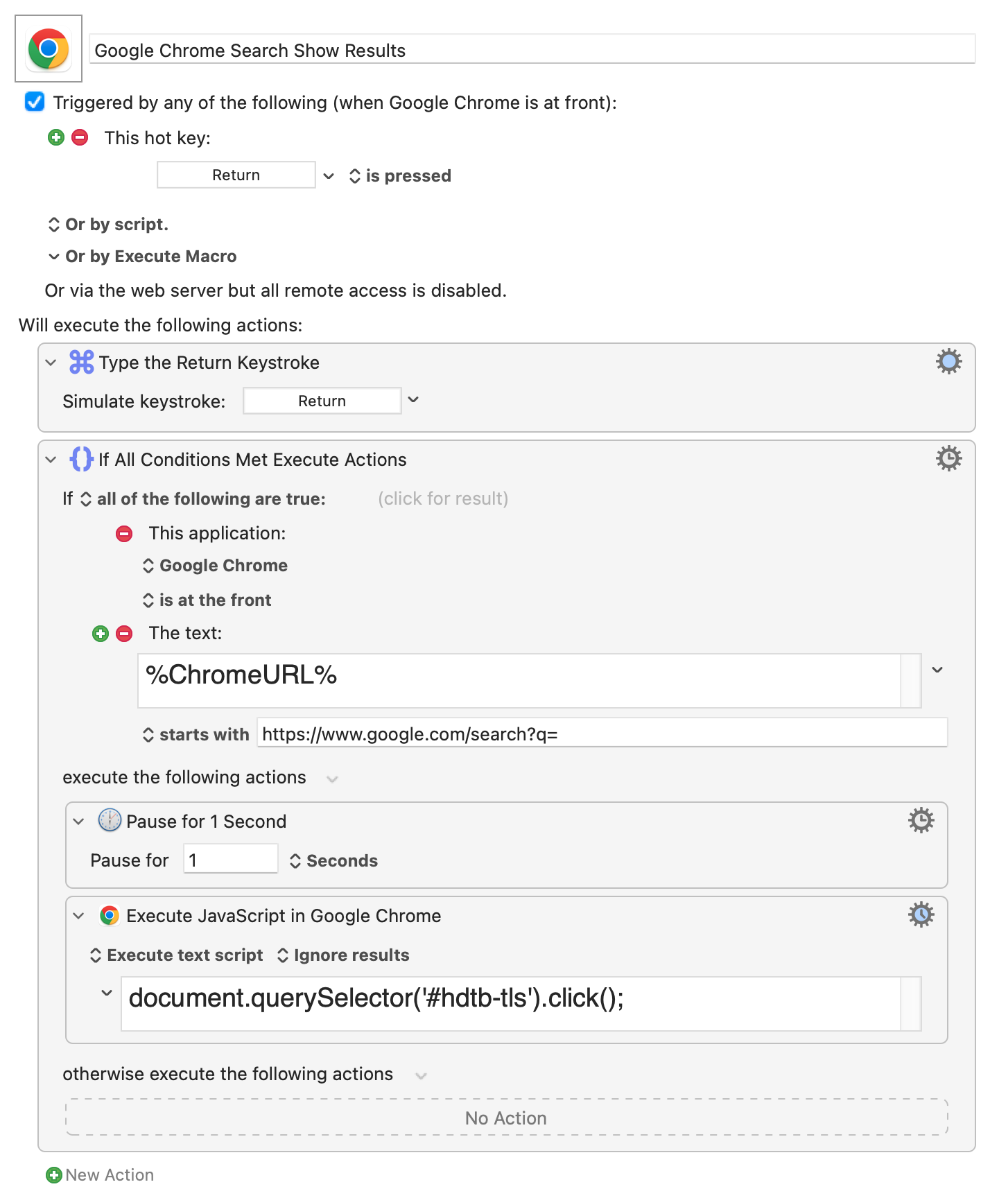This screenshot has height=1198, width=990.
Task: Toggle the 'is pressed' hot key option
Action: [400, 176]
